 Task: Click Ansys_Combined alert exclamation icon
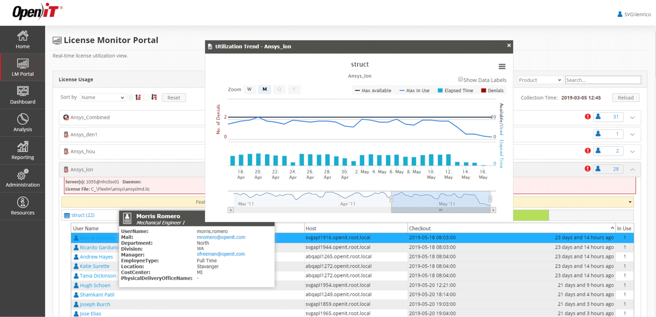coord(588,117)
